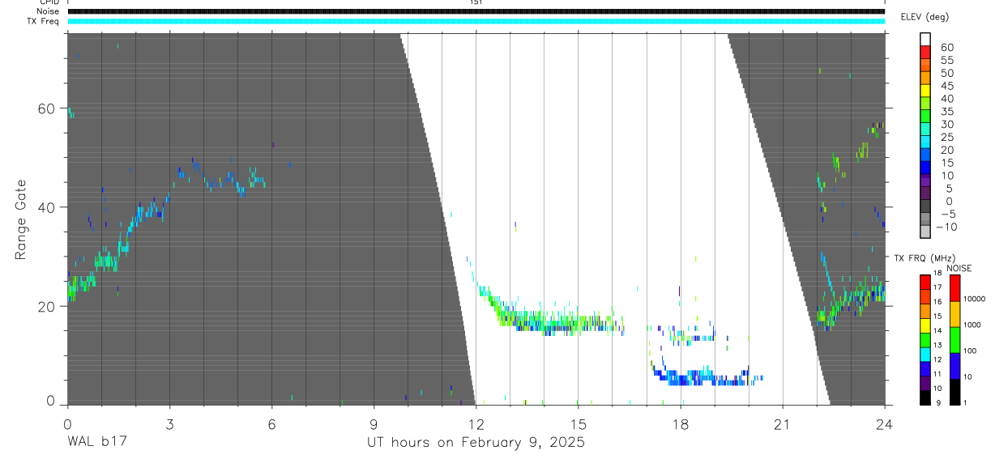This screenshot has width=995, height=459.
Task: Click the '35' value on the ELEV scale
Action: (x=946, y=111)
